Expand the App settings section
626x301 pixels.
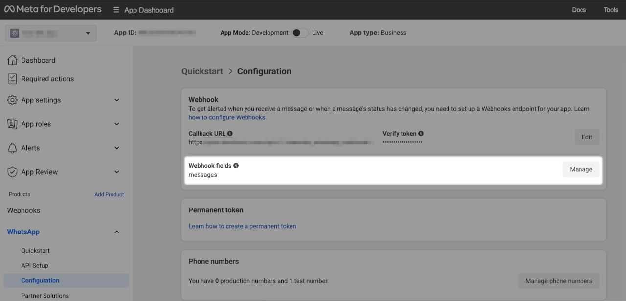117,100
